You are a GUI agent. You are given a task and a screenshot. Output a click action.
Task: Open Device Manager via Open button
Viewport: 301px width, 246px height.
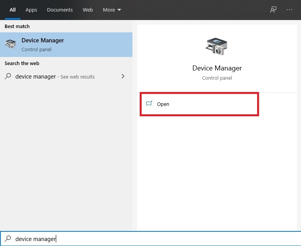pyautogui.click(x=199, y=104)
